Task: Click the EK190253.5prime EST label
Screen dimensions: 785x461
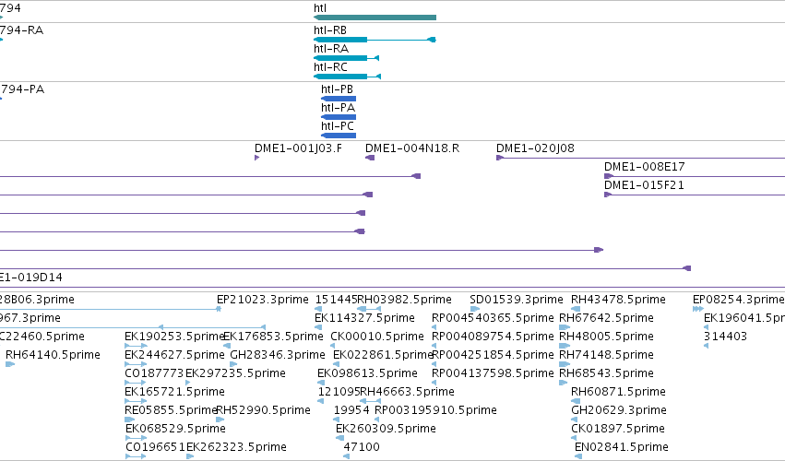Action: (x=173, y=337)
